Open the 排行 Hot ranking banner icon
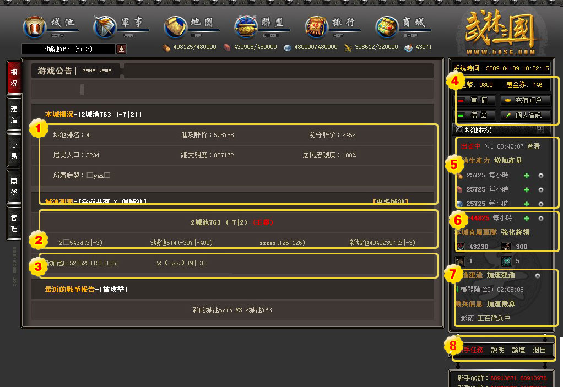 pos(316,27)
